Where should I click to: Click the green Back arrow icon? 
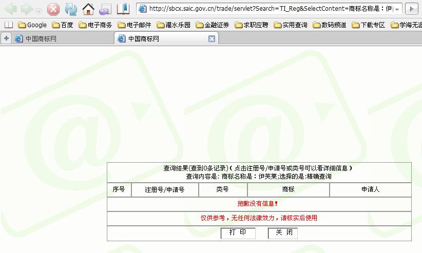[10, 9]
